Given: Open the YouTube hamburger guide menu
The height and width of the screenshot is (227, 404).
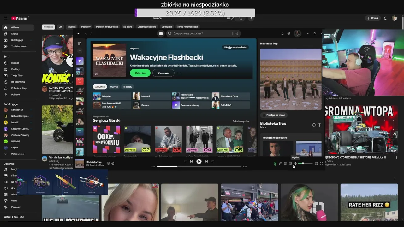Looking at the screenshot, I should 6,18.
